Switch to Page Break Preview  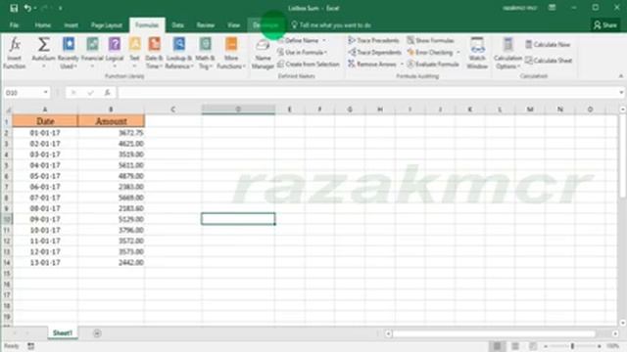click(x=533, y=346)
